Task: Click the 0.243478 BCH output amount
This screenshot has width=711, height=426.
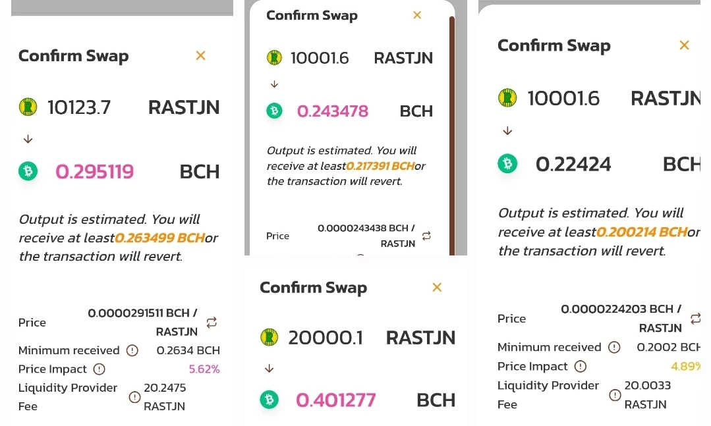Action: click(332, 111)
